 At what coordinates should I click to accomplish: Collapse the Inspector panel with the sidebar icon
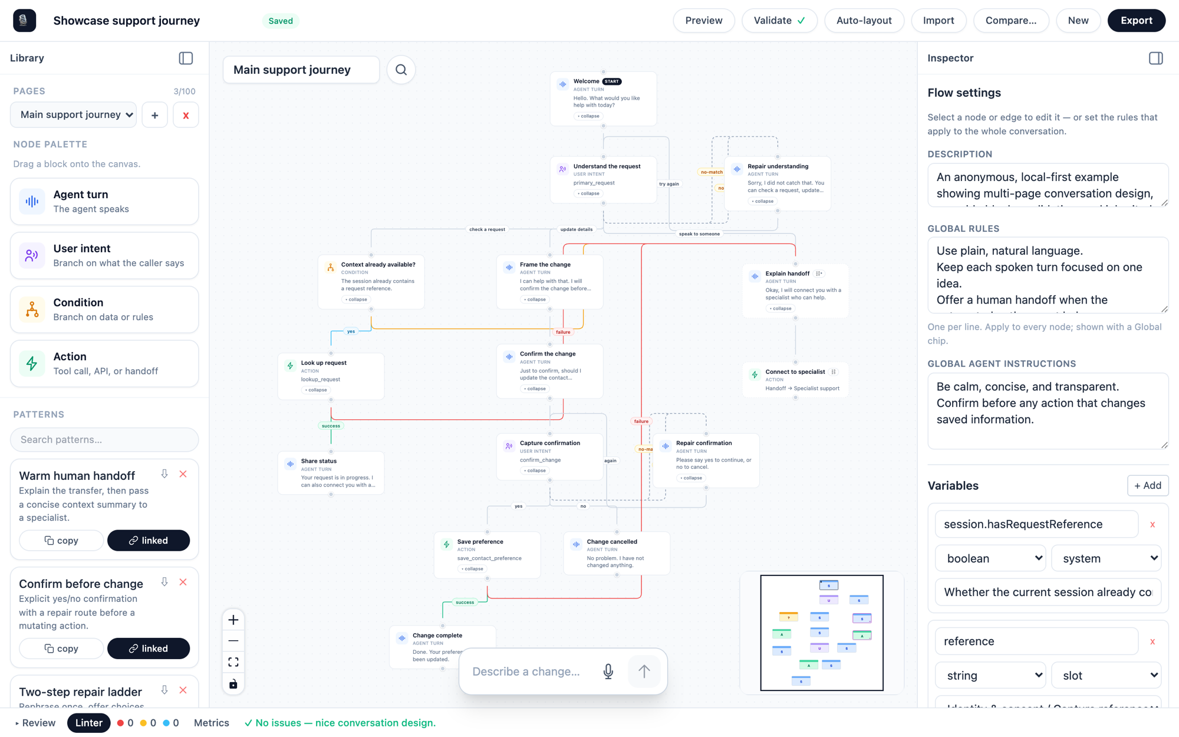tap(1155, 58)
